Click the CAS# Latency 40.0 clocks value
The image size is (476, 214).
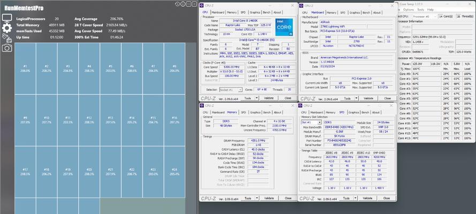click(258, 149)
